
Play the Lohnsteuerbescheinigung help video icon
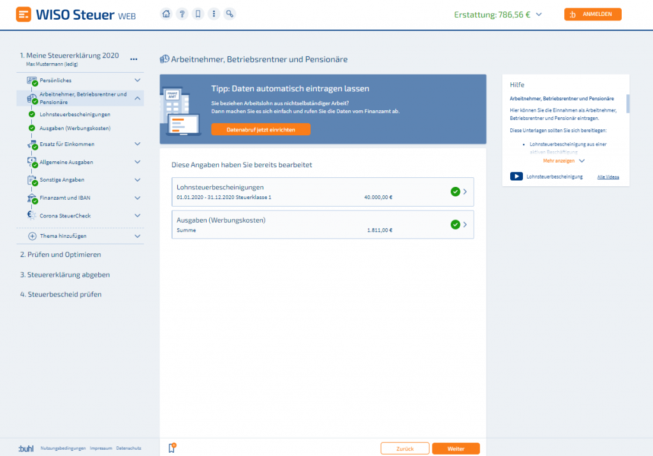tap(516, 177)
